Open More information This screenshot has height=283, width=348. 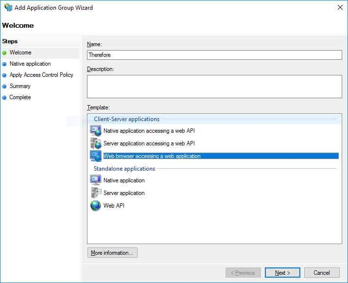tap(112, 253)
